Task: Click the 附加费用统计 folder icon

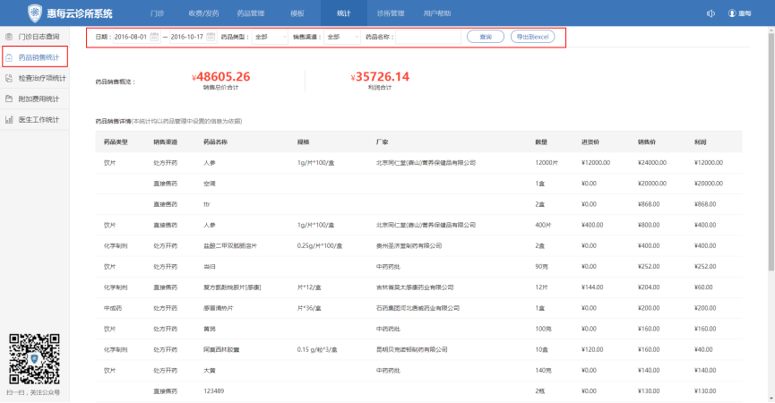Action: tap(9, 99)
